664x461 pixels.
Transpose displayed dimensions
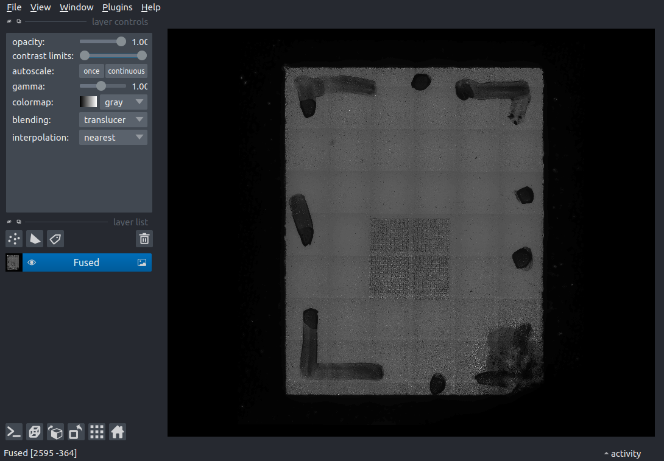tap(76, 432)
